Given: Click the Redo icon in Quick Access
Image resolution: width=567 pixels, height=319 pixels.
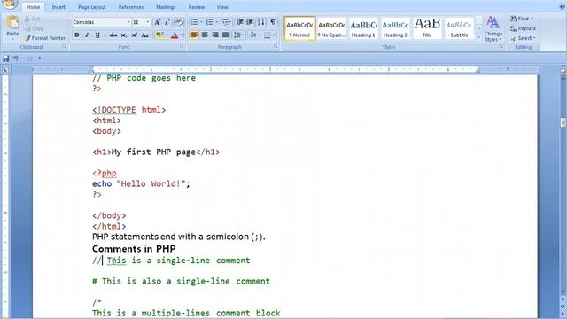Looking at the screenshot, I should [x=29, y=58].
